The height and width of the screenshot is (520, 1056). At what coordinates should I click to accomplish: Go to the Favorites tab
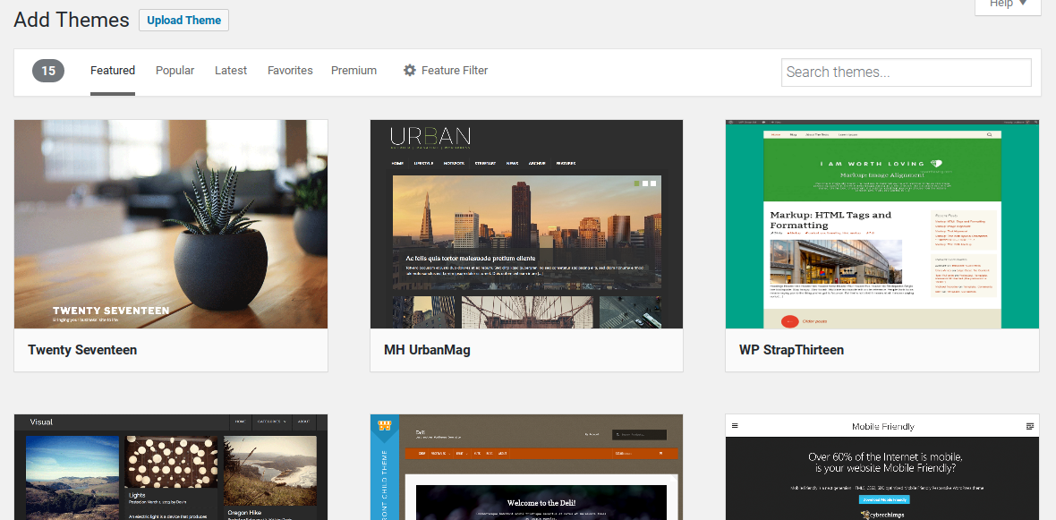(x=290, y=71)
